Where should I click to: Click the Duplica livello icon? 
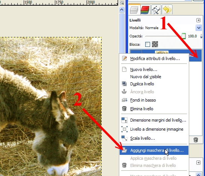tap(124, 83)
